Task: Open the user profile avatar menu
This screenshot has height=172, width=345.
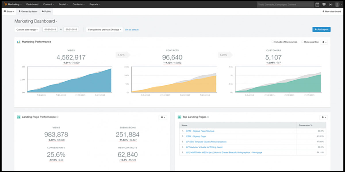Action: (x=338, y=5)
